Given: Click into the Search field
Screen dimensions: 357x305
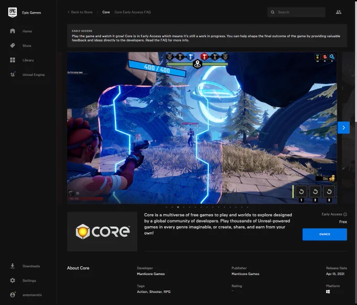Looking at the screenshot, I should (x=296, y=12).
